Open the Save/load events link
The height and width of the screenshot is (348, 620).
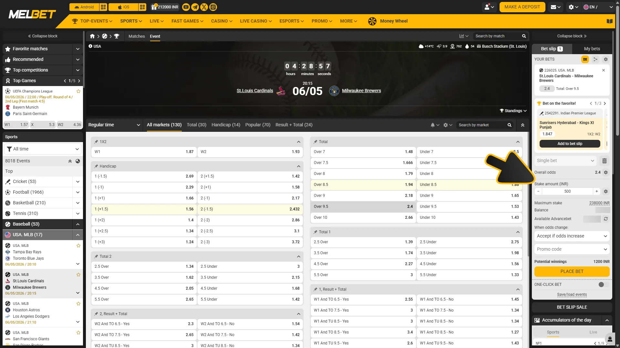(x=572, y=295)
